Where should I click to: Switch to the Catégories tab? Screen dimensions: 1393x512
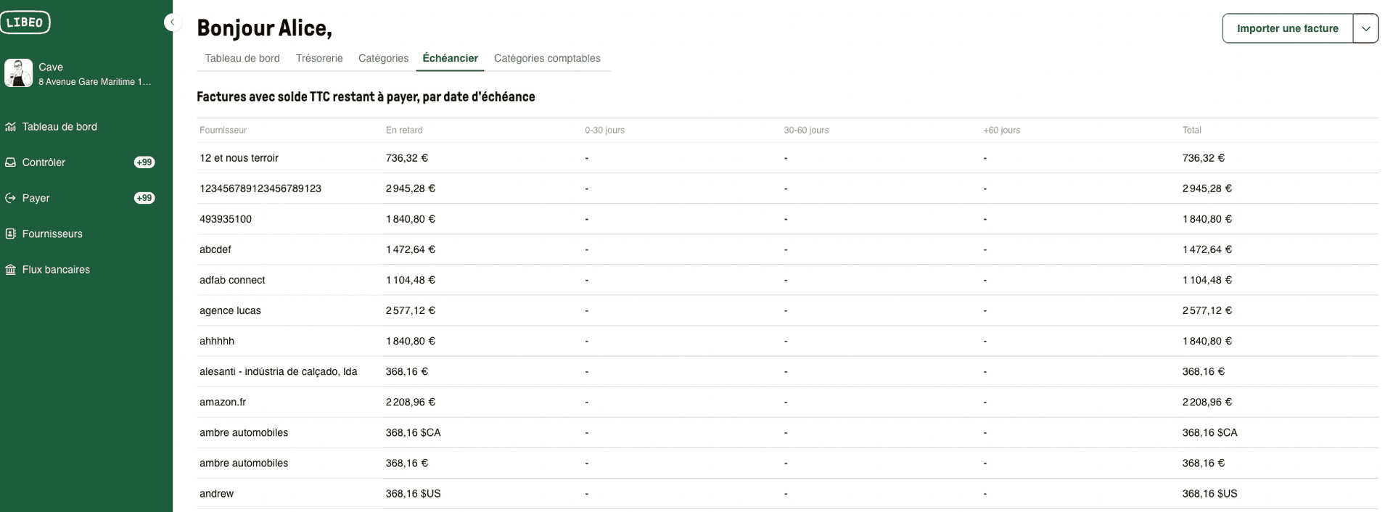[383, 58]
